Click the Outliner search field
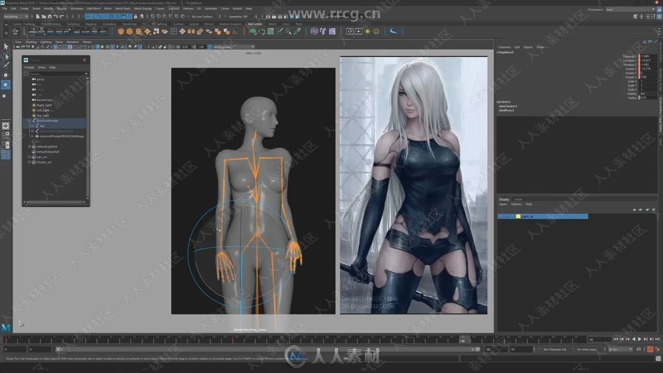The height and width of the screenshot is (373, 663). pyautogui.click(x=58, y=74)
